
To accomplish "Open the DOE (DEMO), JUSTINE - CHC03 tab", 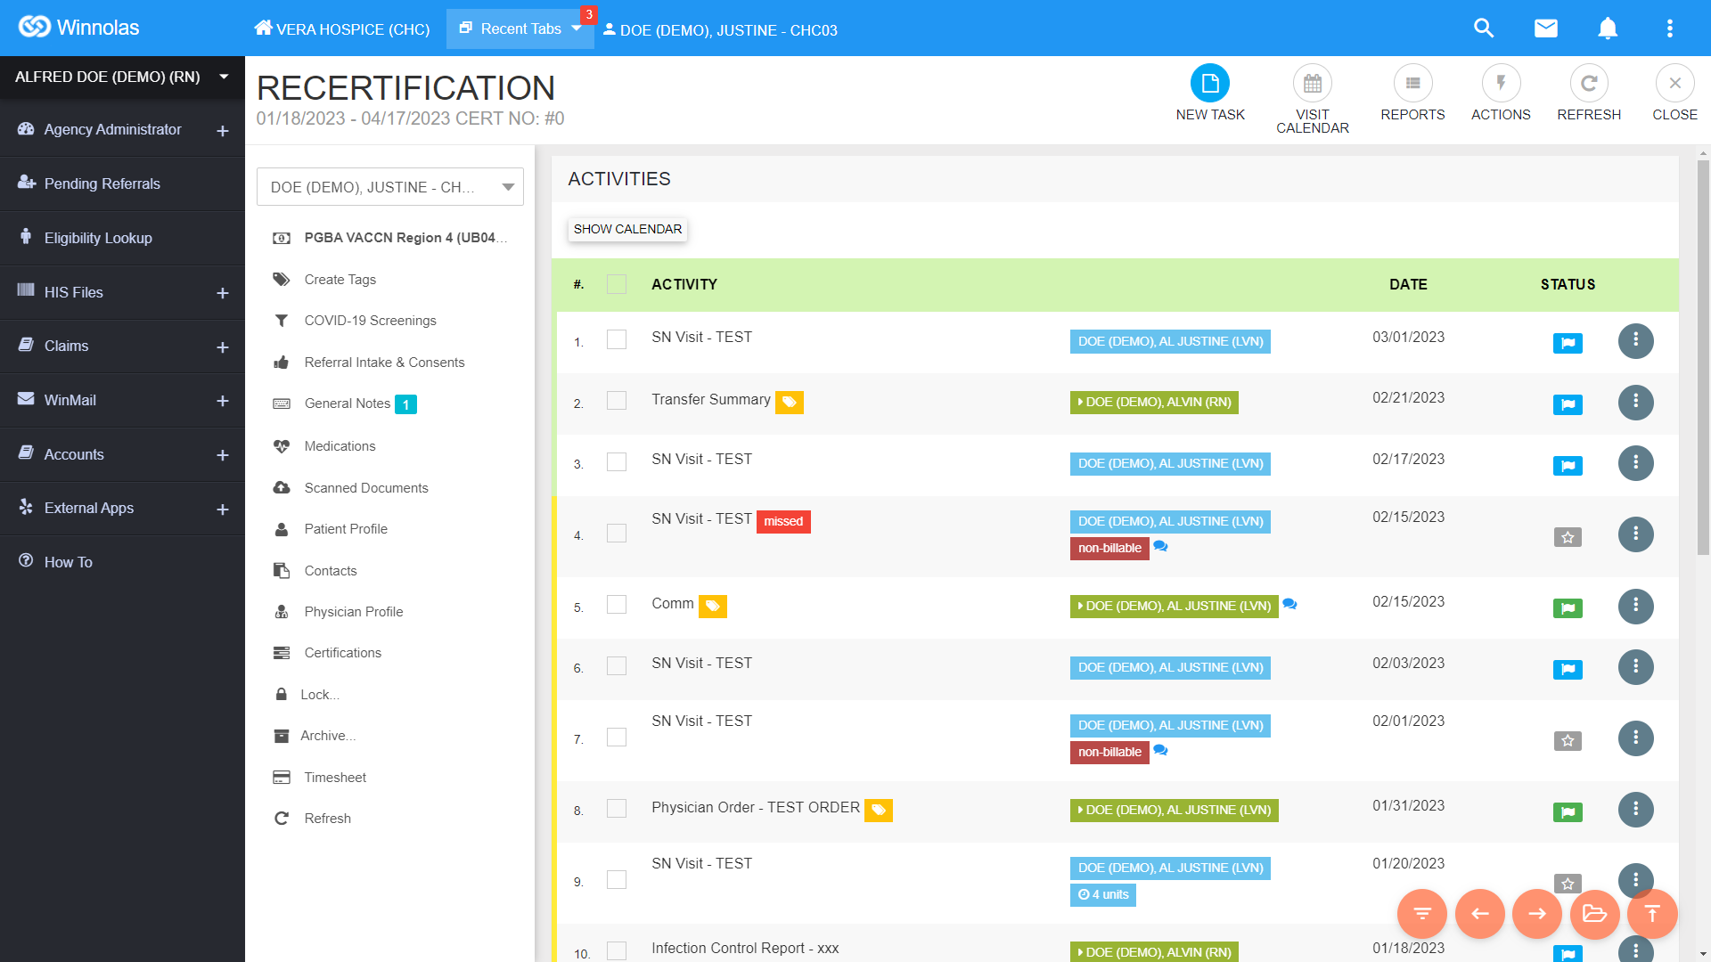I will (720, 30).
